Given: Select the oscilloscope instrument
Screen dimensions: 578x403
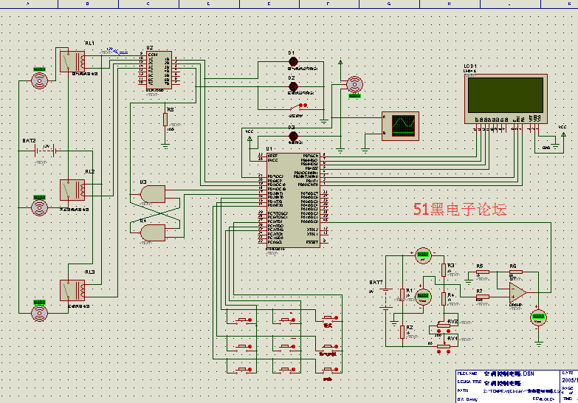Looking at the screenshot, I should pyautogui.click(x=399, y=125).
